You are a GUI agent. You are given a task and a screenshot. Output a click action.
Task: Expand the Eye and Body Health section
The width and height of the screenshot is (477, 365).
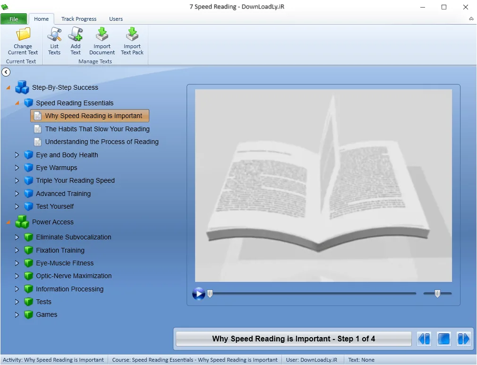(x=17, y=155)
